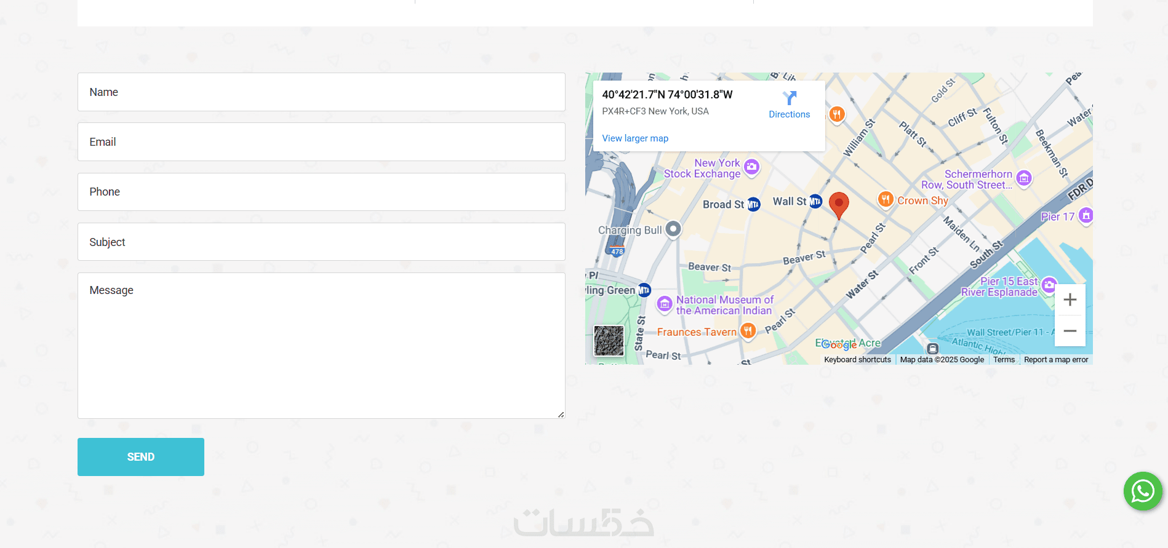Click the Pier 17 shopping marker
Viewport: 1168px width, 548px height.
point(1086,215)
